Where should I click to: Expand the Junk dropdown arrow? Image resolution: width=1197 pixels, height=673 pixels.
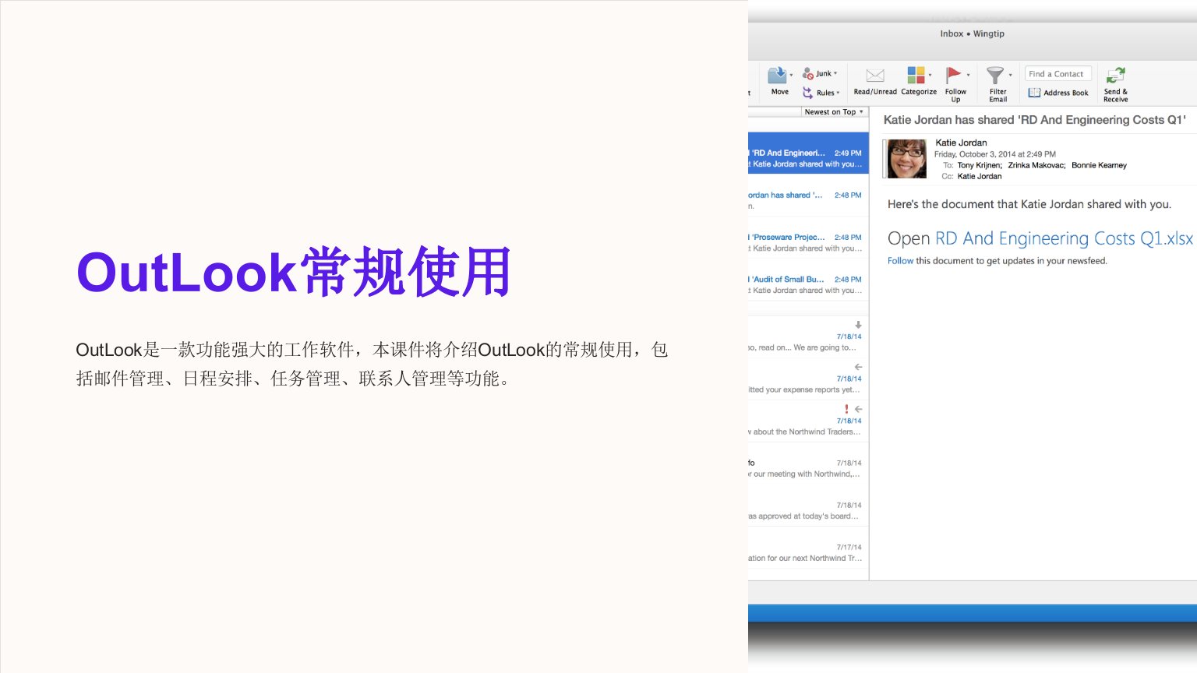[835, 73]
